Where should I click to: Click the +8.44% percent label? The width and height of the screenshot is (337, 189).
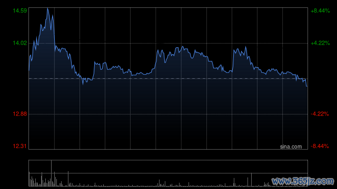click(x=320, y=10)
